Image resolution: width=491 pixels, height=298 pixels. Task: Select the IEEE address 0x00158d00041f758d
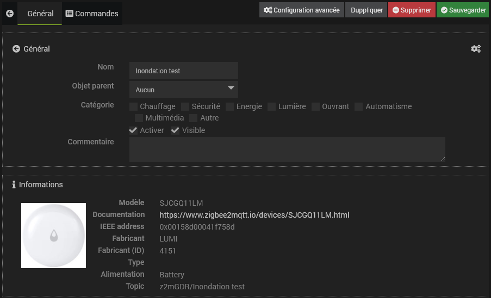coord(197,227)
